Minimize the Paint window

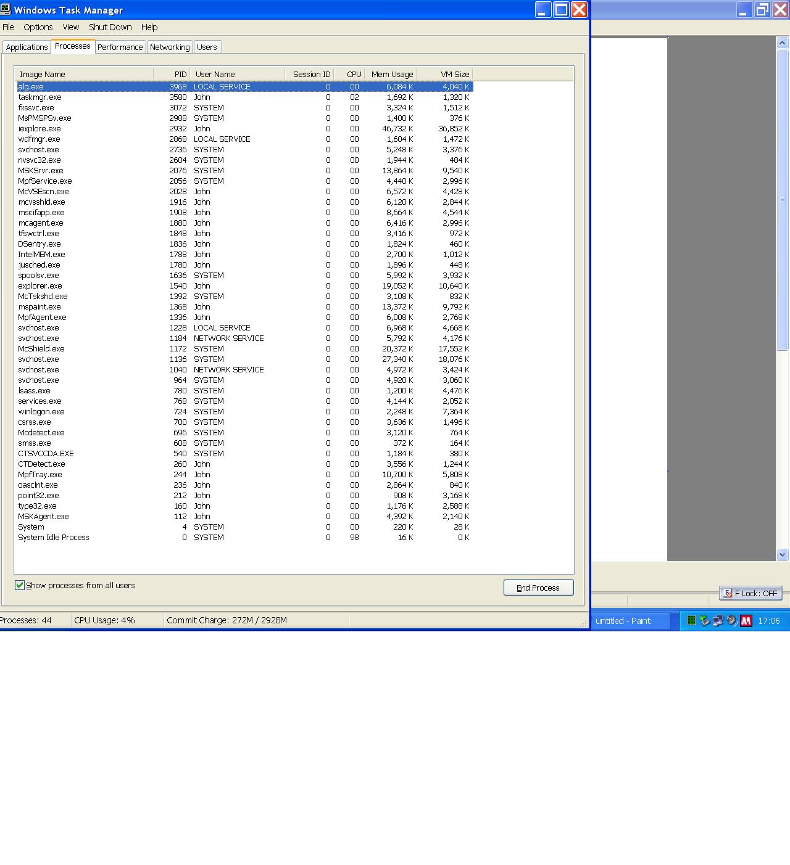click(x=744, y=10)
